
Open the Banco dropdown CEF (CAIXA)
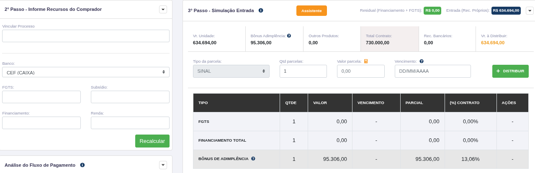[x=86, y=72]
